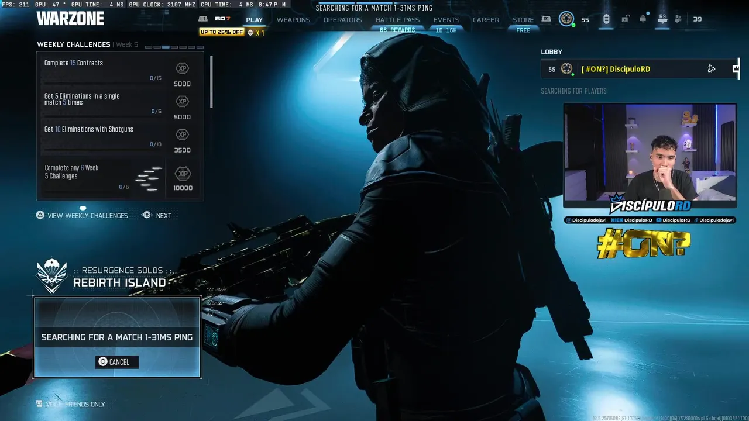The image size is (749, 421).
Task: Open the notifications bell icon
Action: [643, 19]
